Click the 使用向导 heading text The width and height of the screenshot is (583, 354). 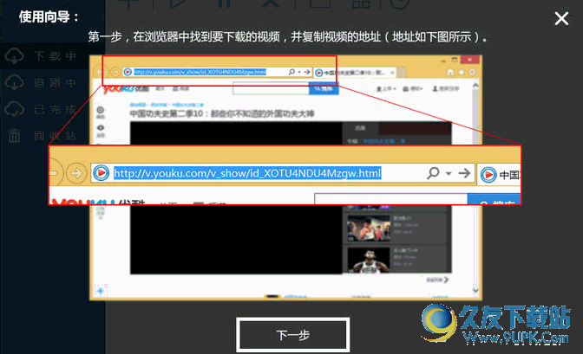pyautogui.click(x=49, y=16)
